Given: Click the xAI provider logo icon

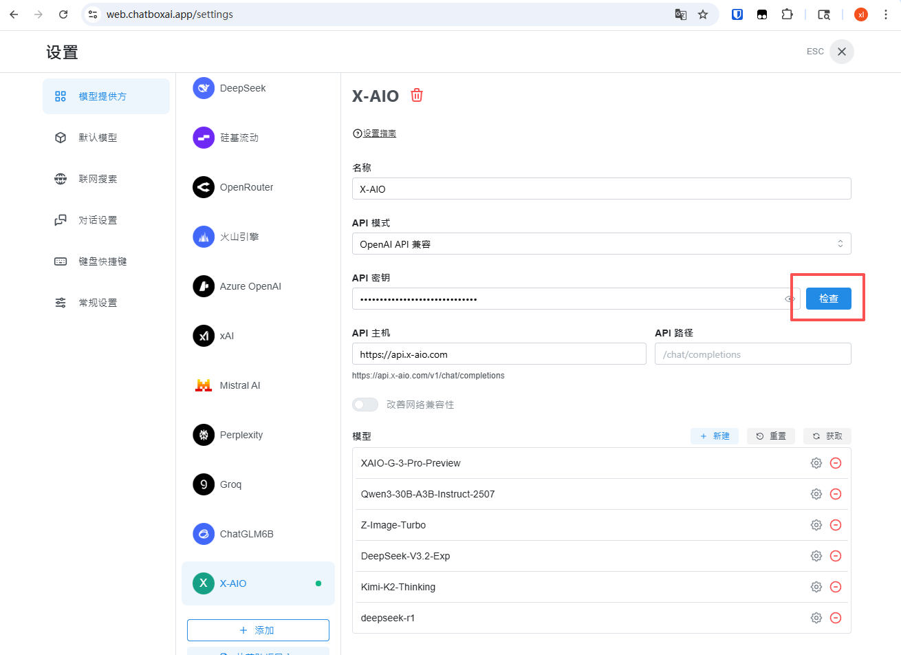Looking at the screenshot, I should click(204, 336).
